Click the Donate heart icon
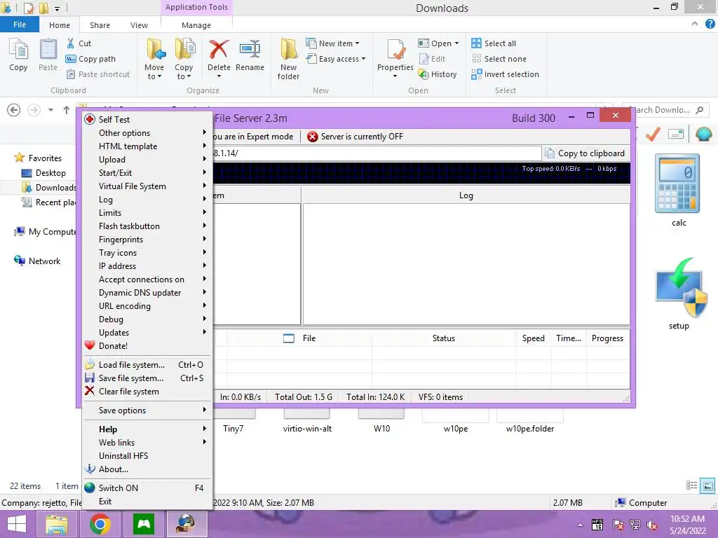The height and width of the screenshot is (538, 718). [90, 345]
